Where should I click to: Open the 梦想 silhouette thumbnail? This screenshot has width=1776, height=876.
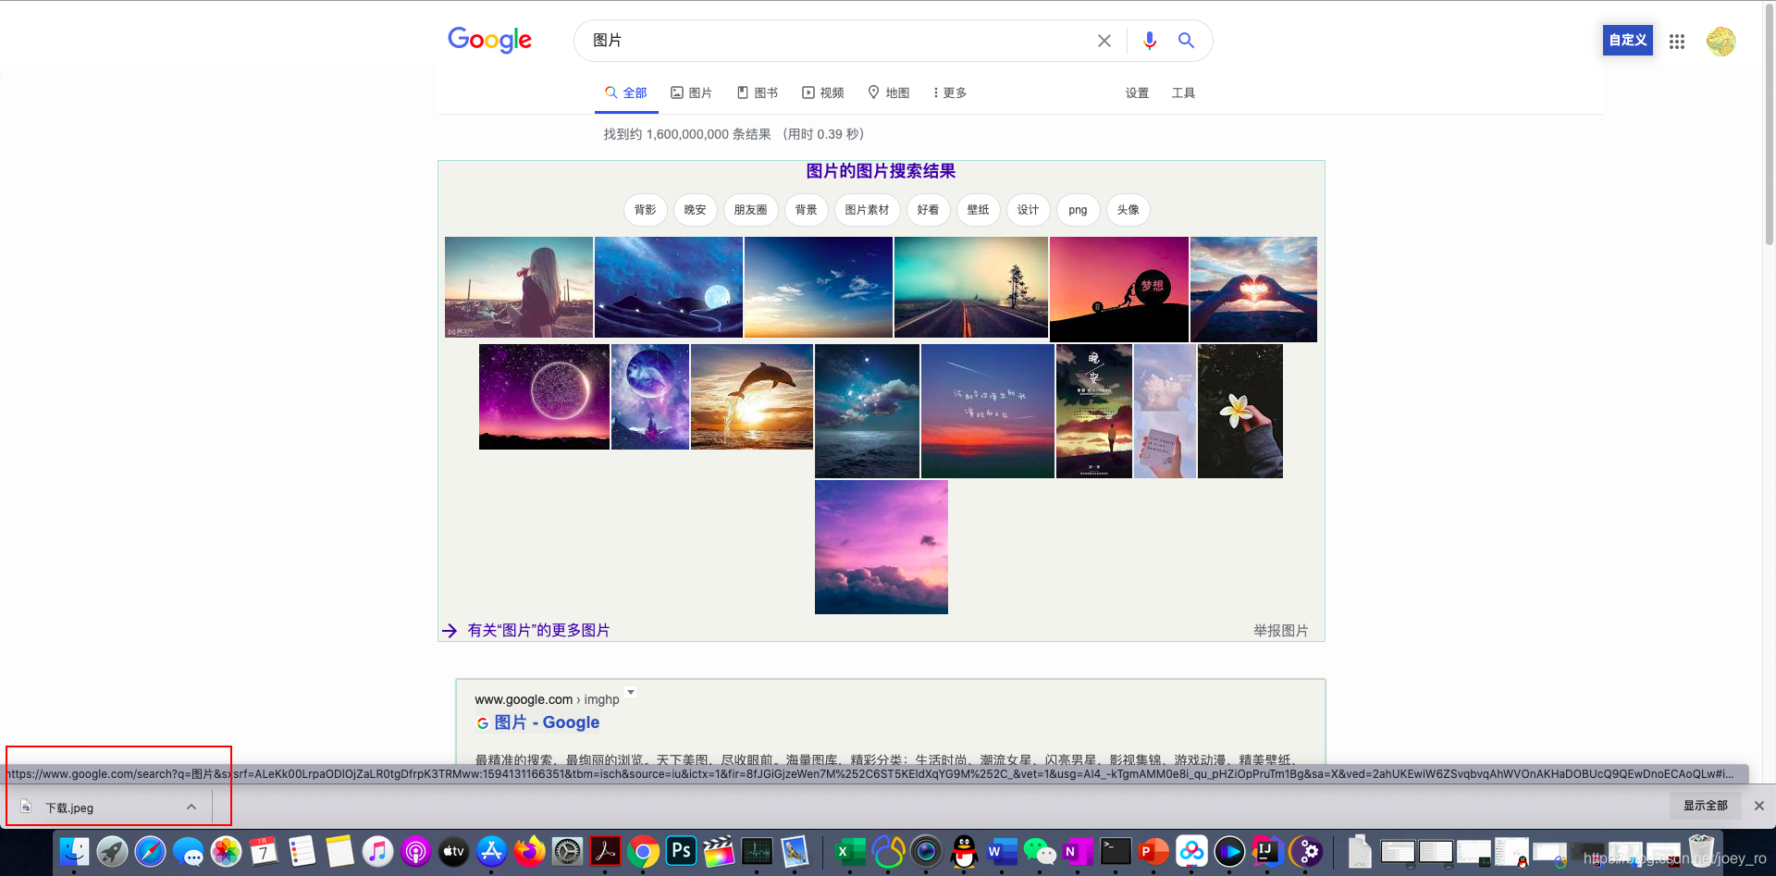pyautogui.click(x=1119, y=290)
